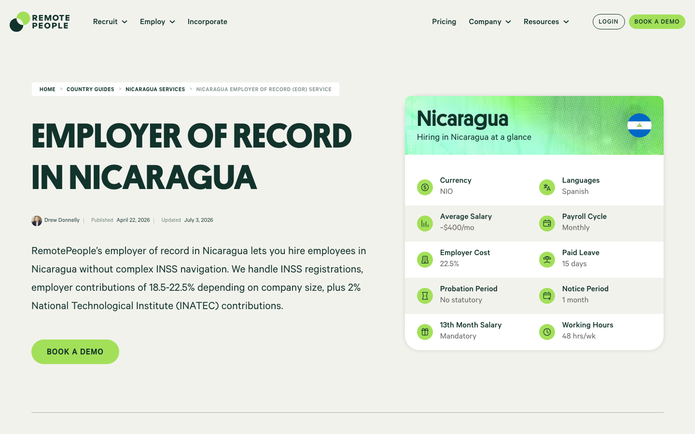Go to the Pricing page
695x434 pixels.
click(444, 22)
